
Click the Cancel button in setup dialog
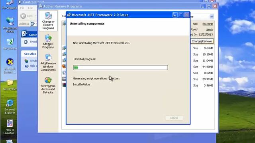(174, 118)
